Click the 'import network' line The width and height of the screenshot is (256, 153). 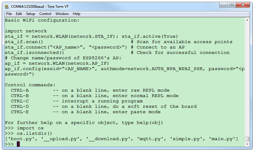[x=26, y=31]
